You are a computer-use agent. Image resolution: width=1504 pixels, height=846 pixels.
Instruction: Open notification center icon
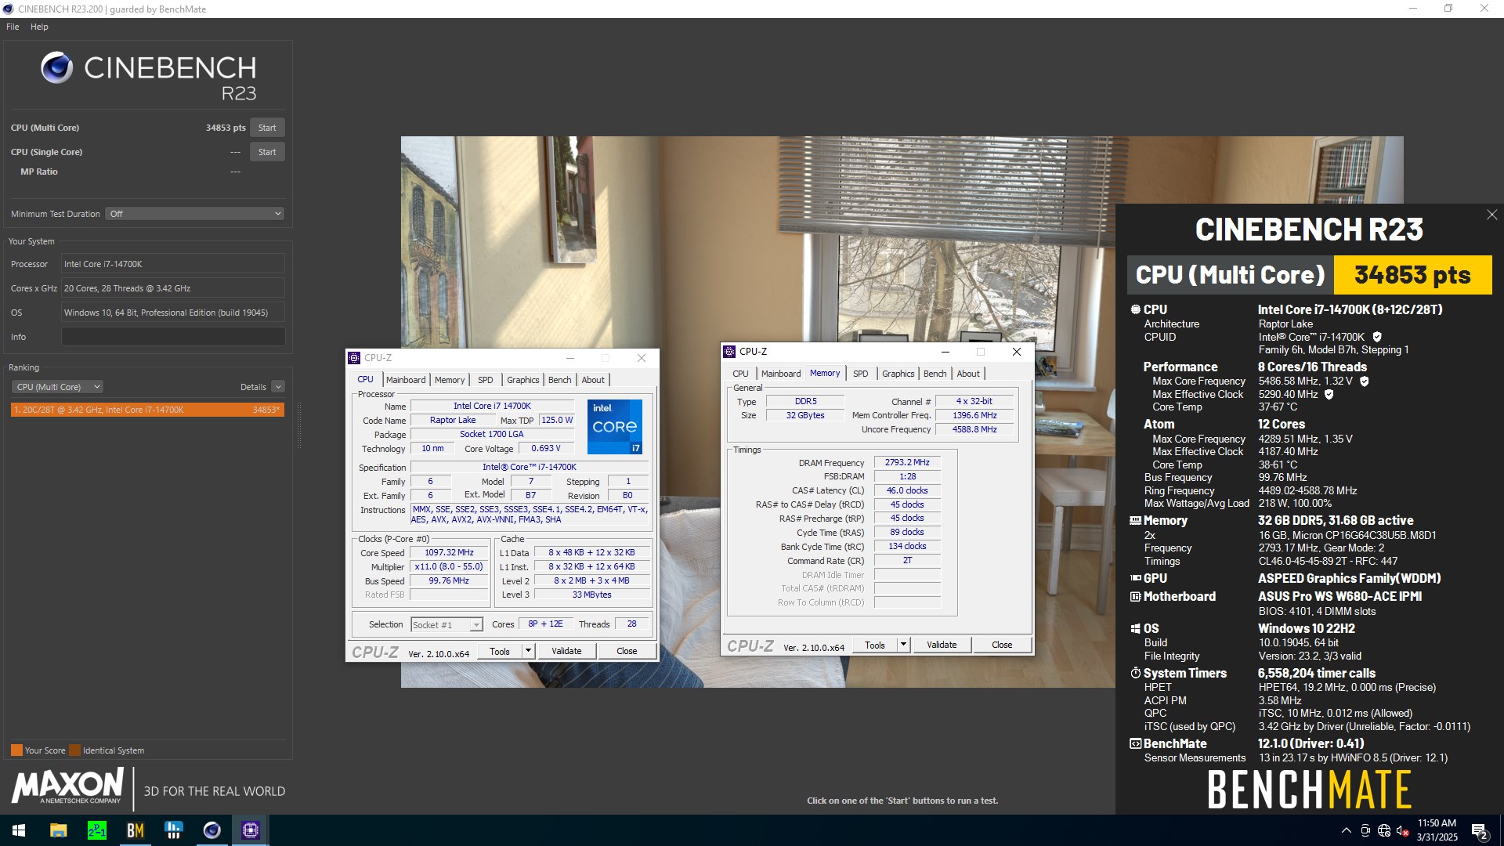[1480, 830]
